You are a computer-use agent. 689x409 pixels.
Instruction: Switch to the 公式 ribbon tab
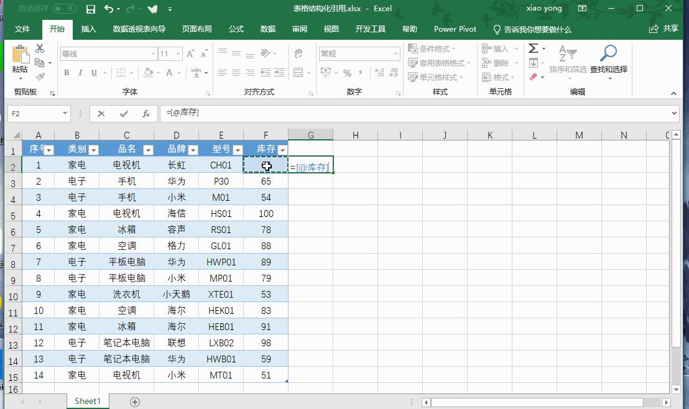[236, 29]
